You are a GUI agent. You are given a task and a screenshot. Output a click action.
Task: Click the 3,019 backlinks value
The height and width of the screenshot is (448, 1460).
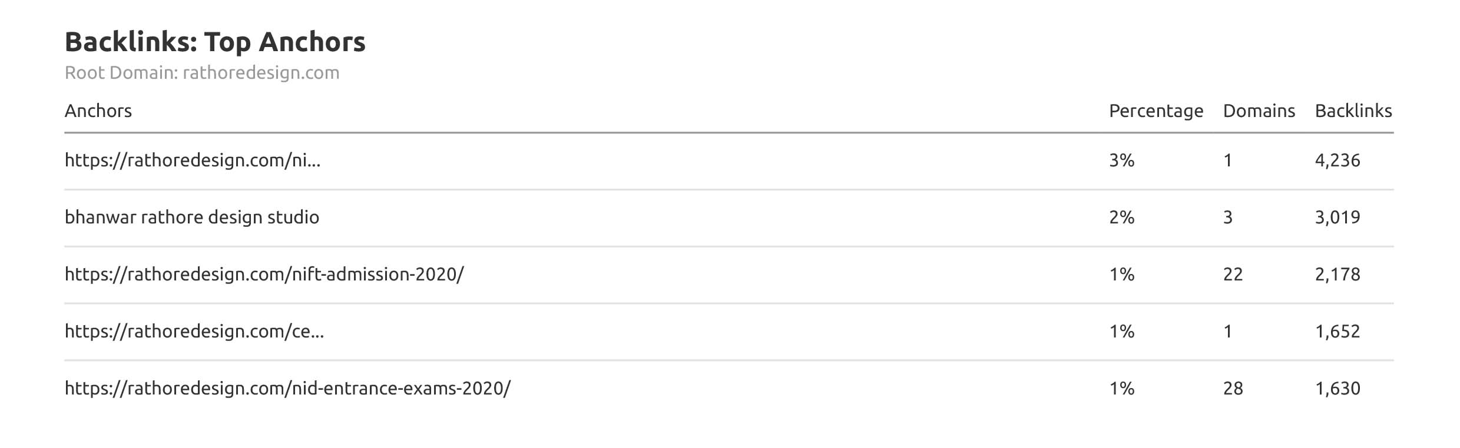[x=1337, y=218]
